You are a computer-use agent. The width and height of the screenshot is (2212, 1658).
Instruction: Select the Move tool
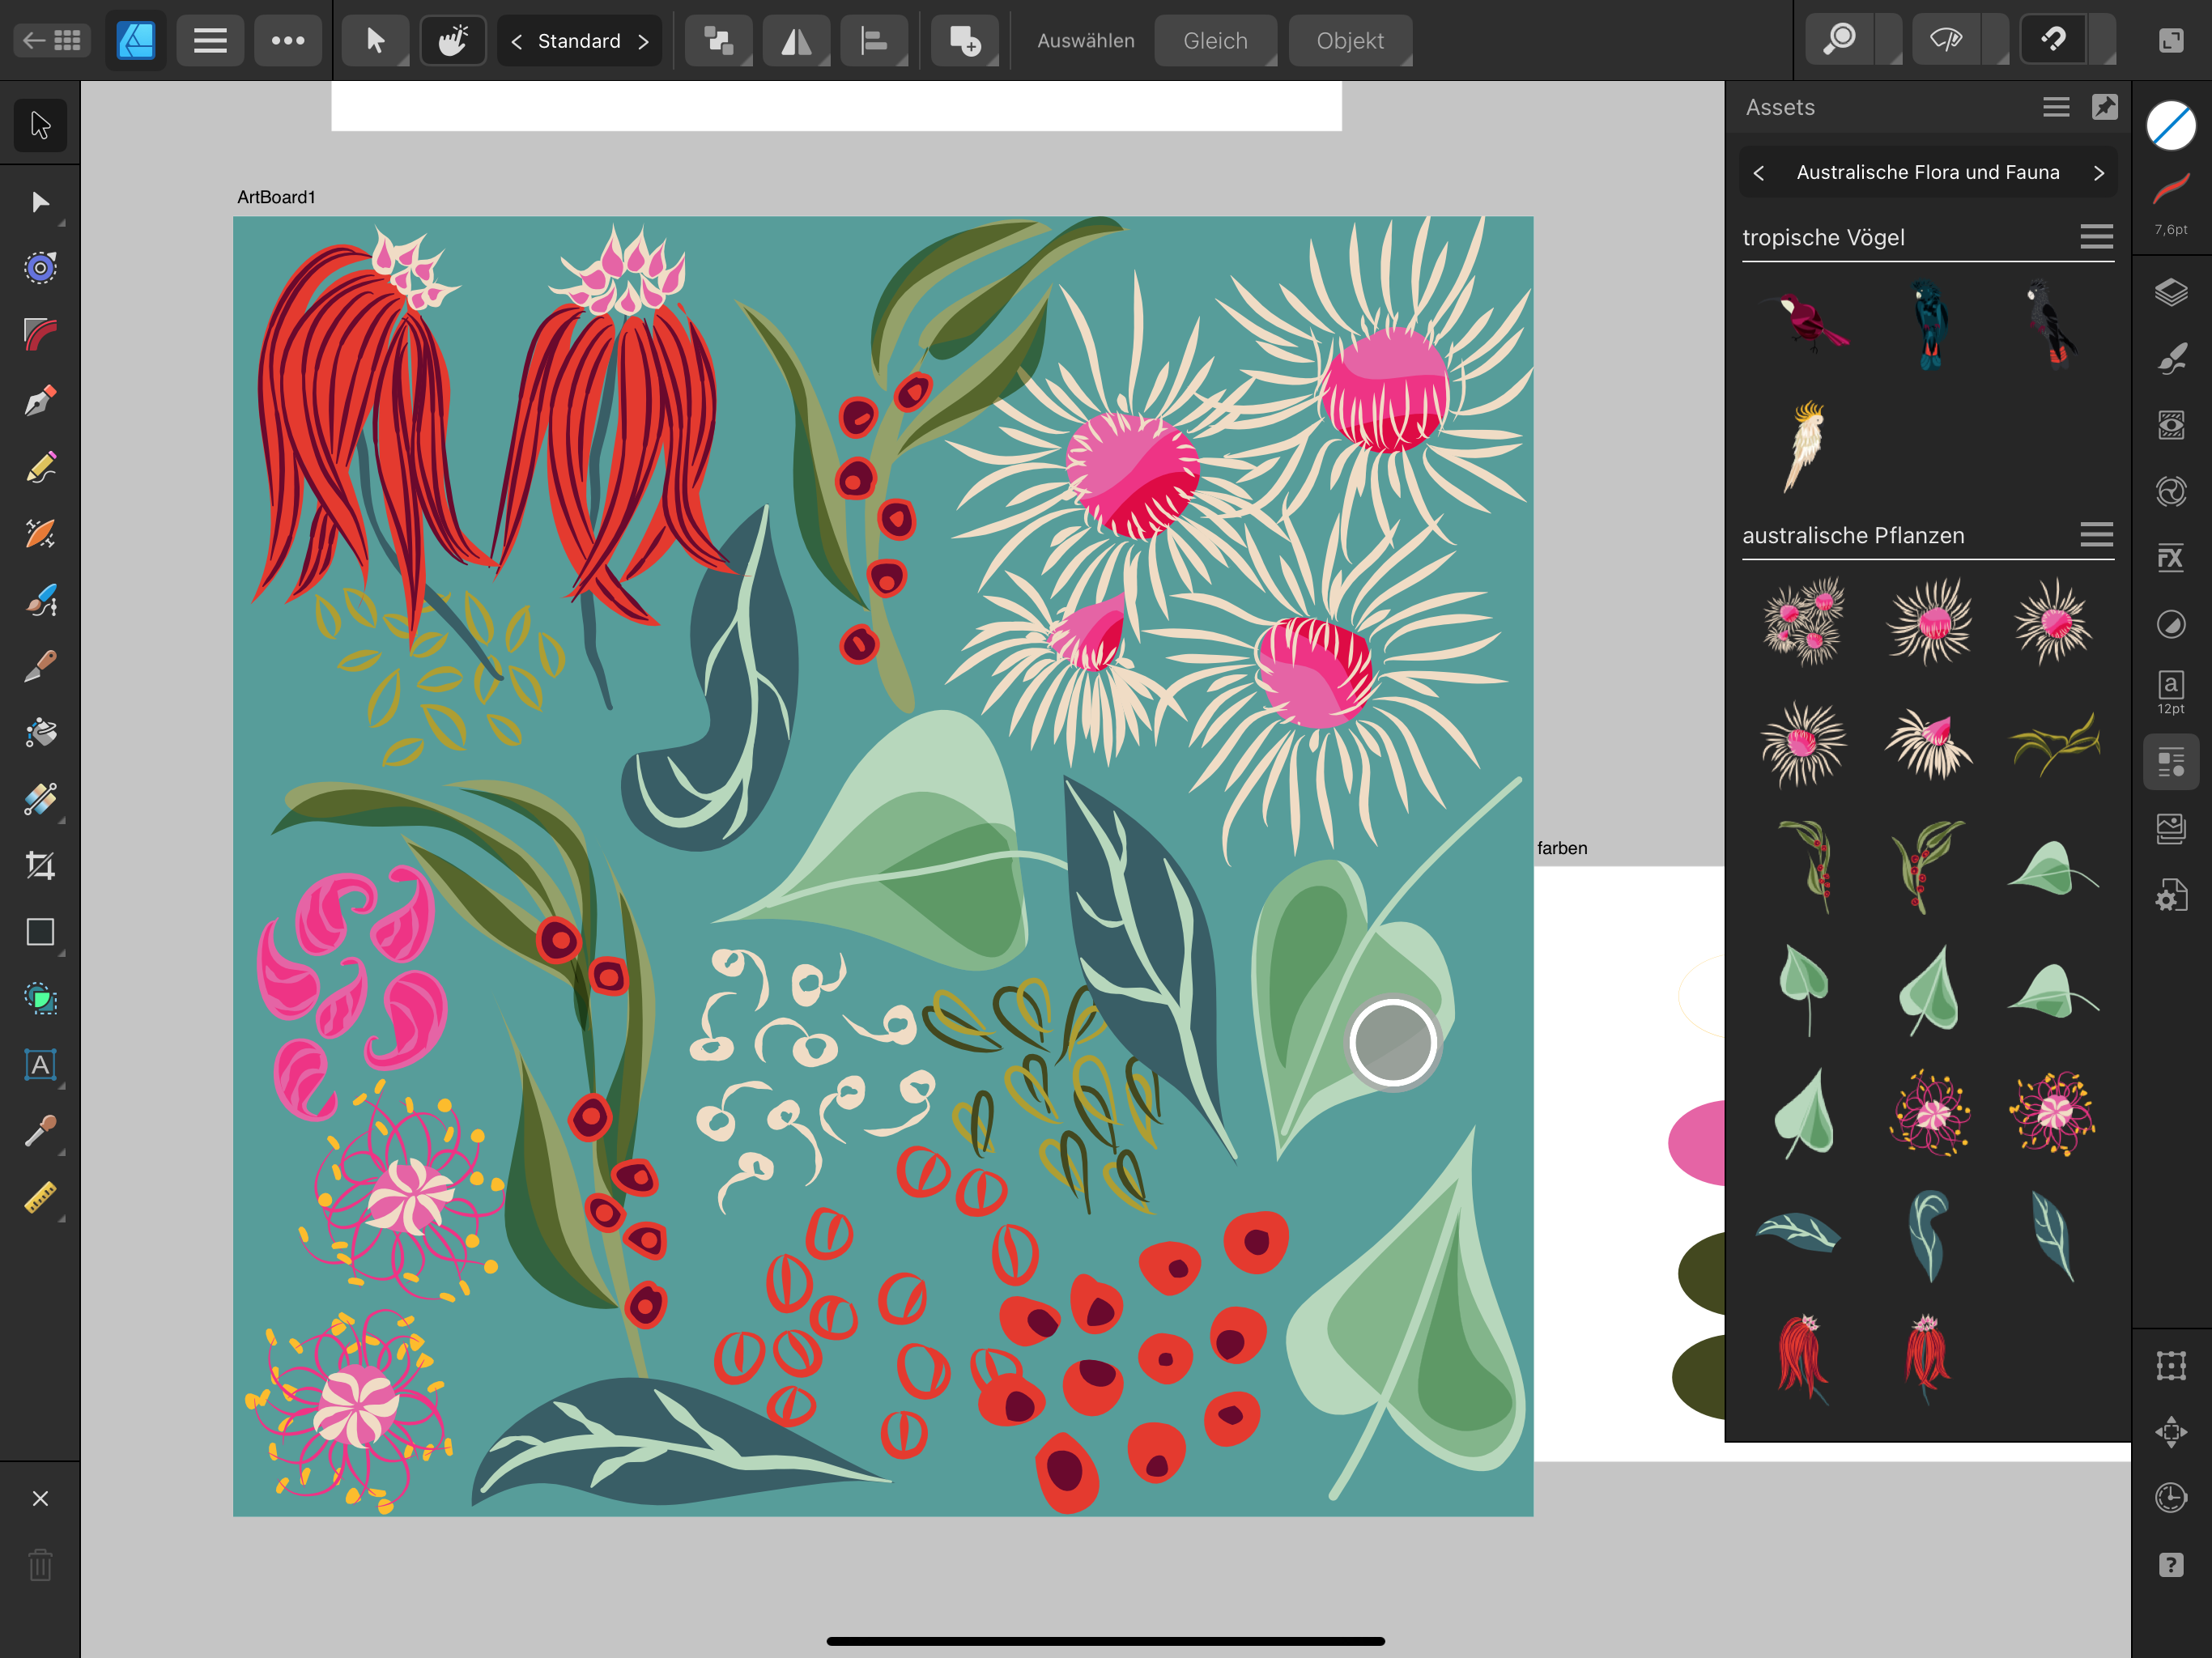coord(40,125)
